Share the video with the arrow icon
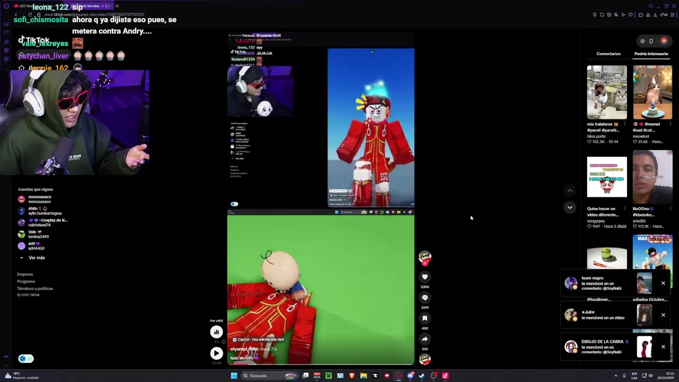 [424, 339]
